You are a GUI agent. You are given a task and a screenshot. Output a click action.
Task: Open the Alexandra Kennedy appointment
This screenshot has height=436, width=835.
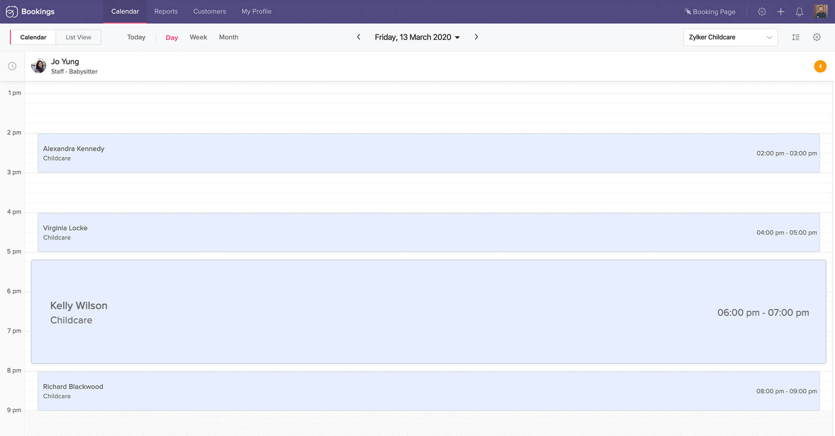[x=429, y=153]
